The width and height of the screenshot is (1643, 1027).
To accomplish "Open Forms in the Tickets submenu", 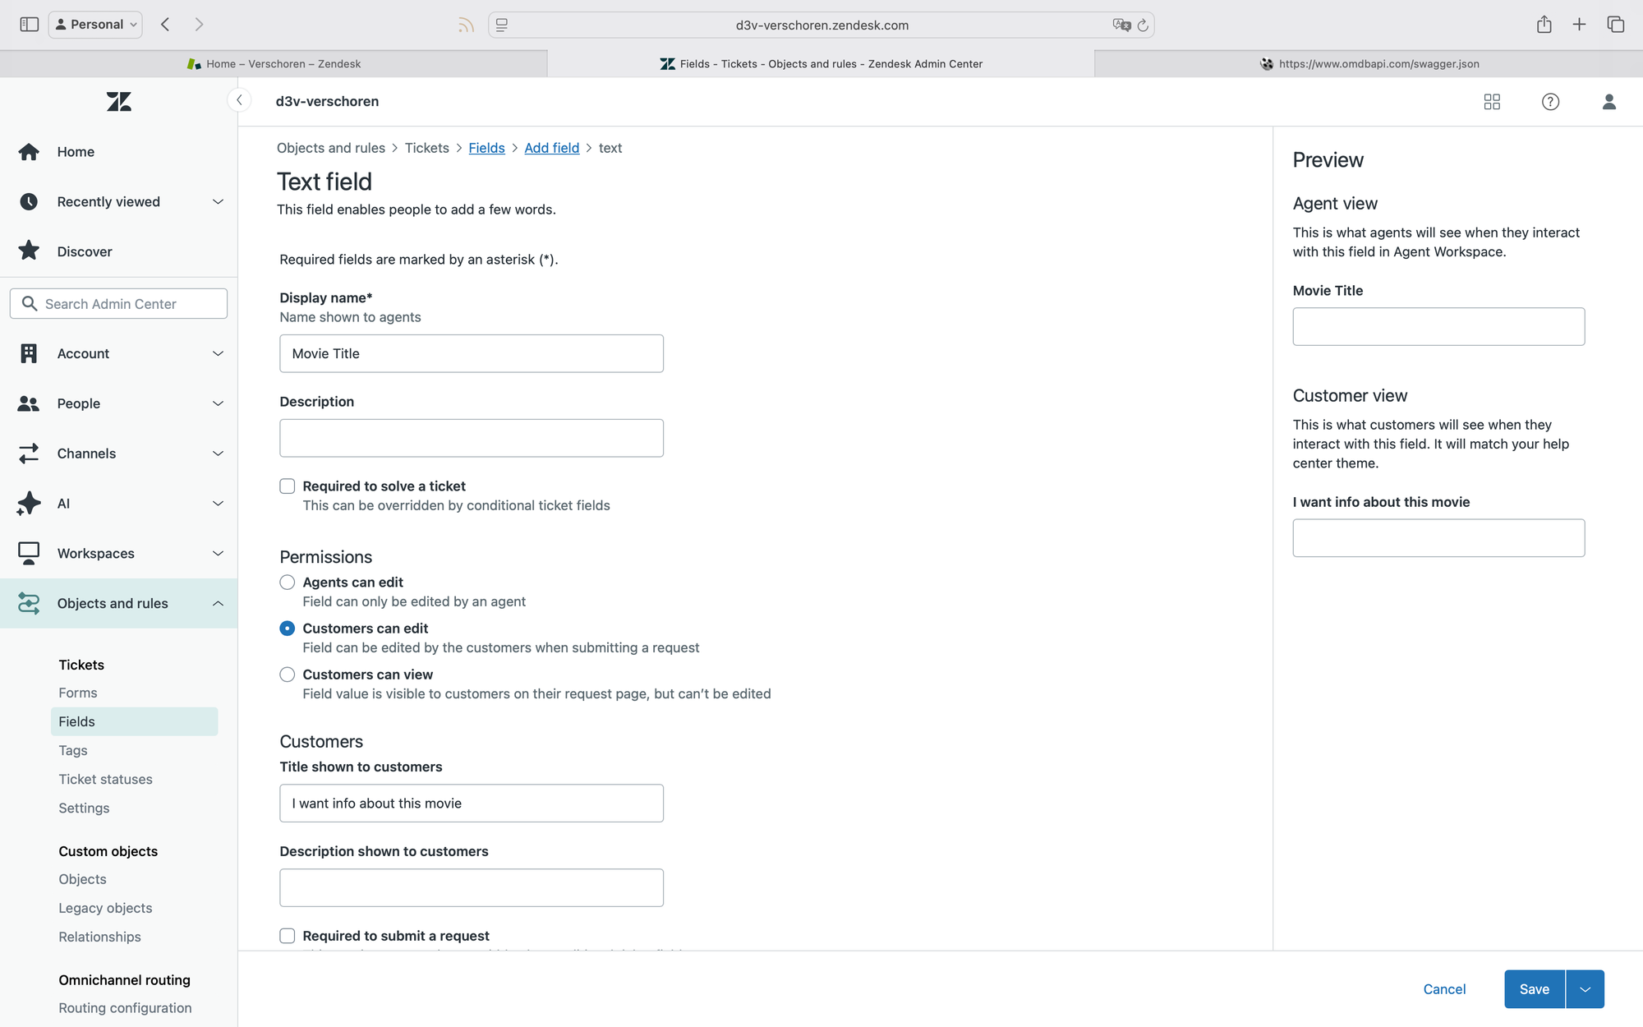I will tap(78, 693).
